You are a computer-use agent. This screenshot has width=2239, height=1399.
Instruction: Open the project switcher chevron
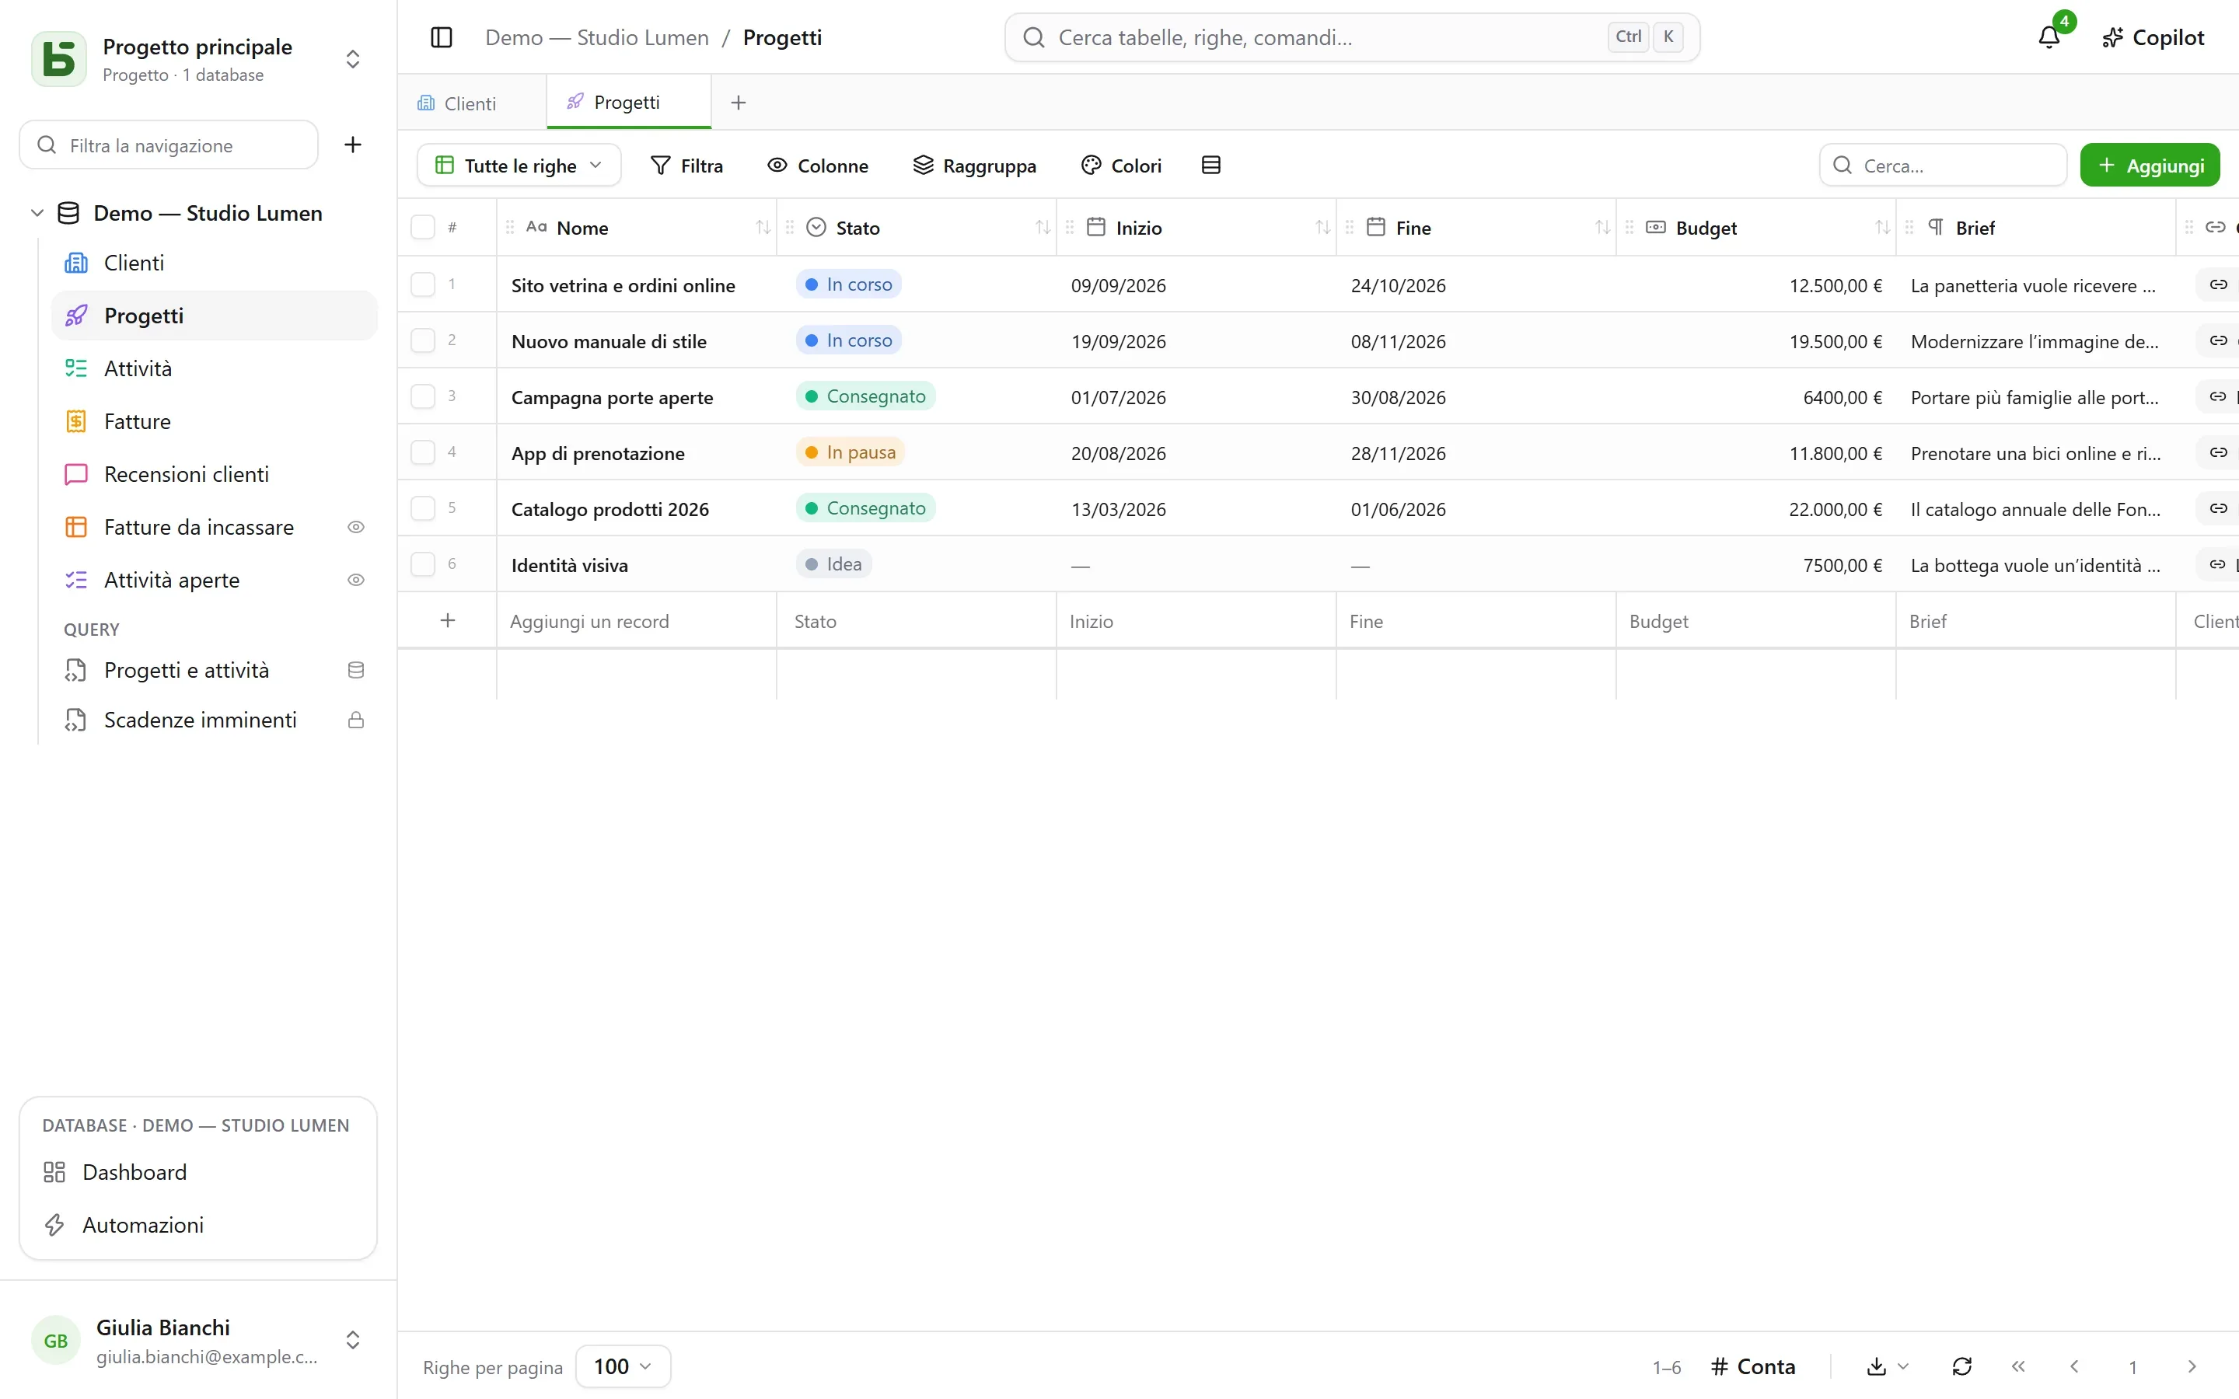coord(352,59)
